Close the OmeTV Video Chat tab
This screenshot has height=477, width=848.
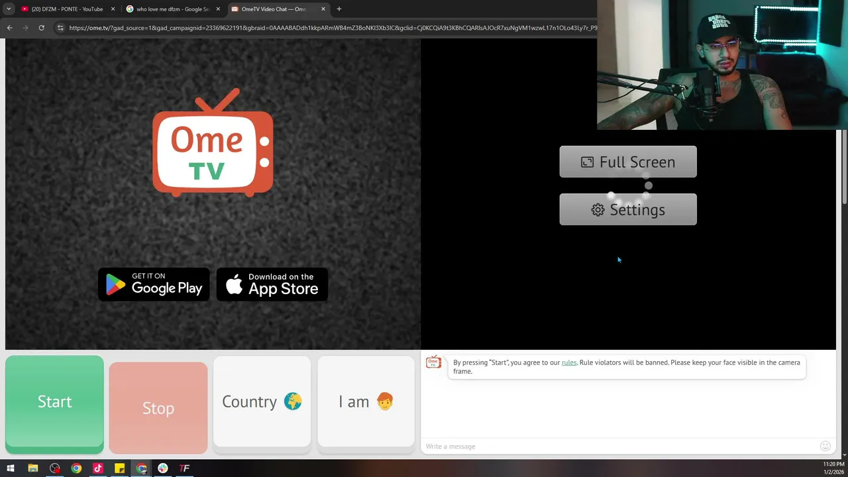click(323, 9)
